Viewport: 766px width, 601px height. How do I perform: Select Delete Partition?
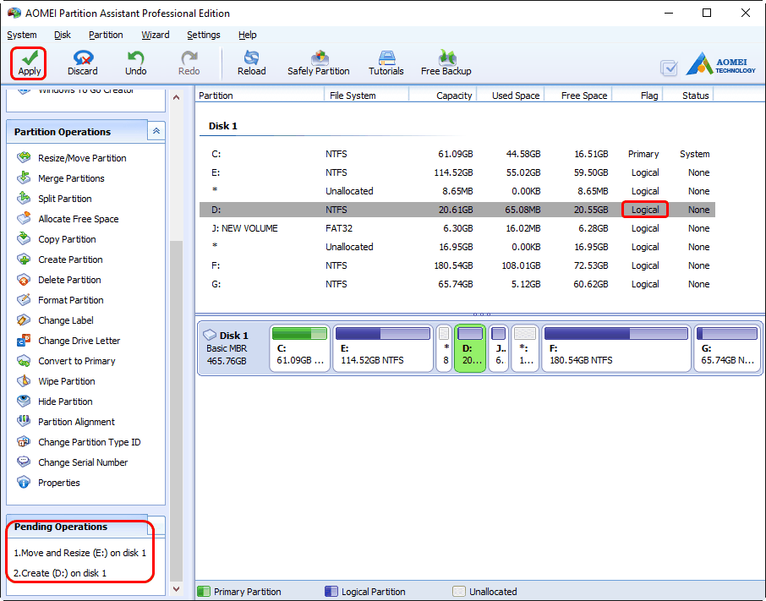(x=69, y=280)
